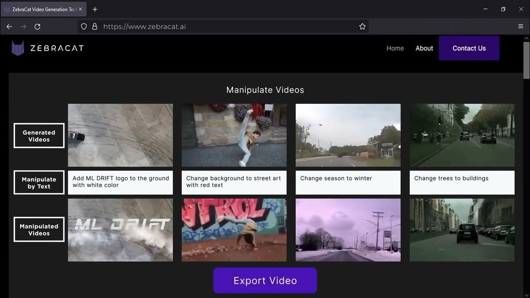Click the 'Change trees to buildings' prompt field
This screenshot has height=298, width=530.
pos(462,183)
